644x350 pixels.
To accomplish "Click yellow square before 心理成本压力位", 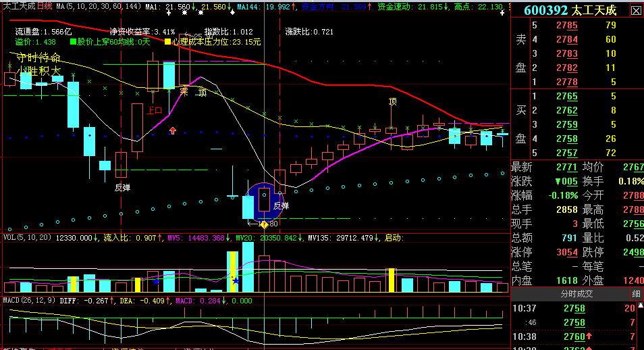I will coord(168,41).
